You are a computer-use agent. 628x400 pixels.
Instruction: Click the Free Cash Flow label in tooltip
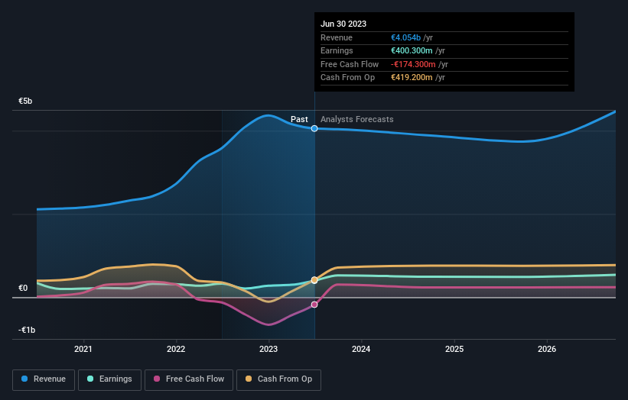350,64
